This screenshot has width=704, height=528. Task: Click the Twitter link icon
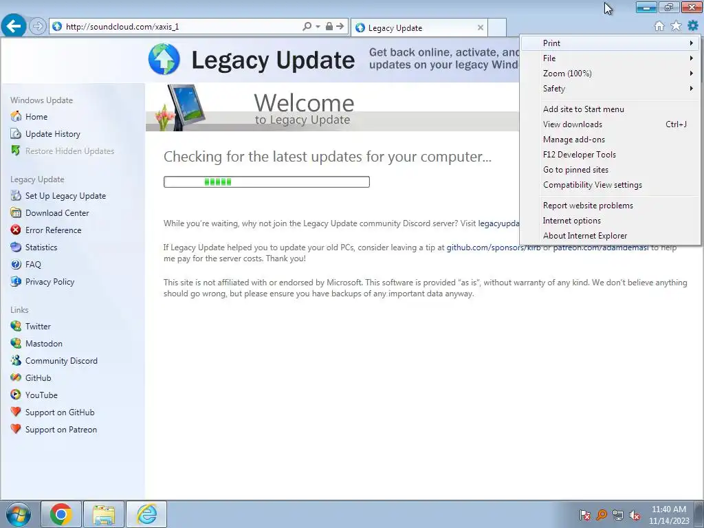16,326
